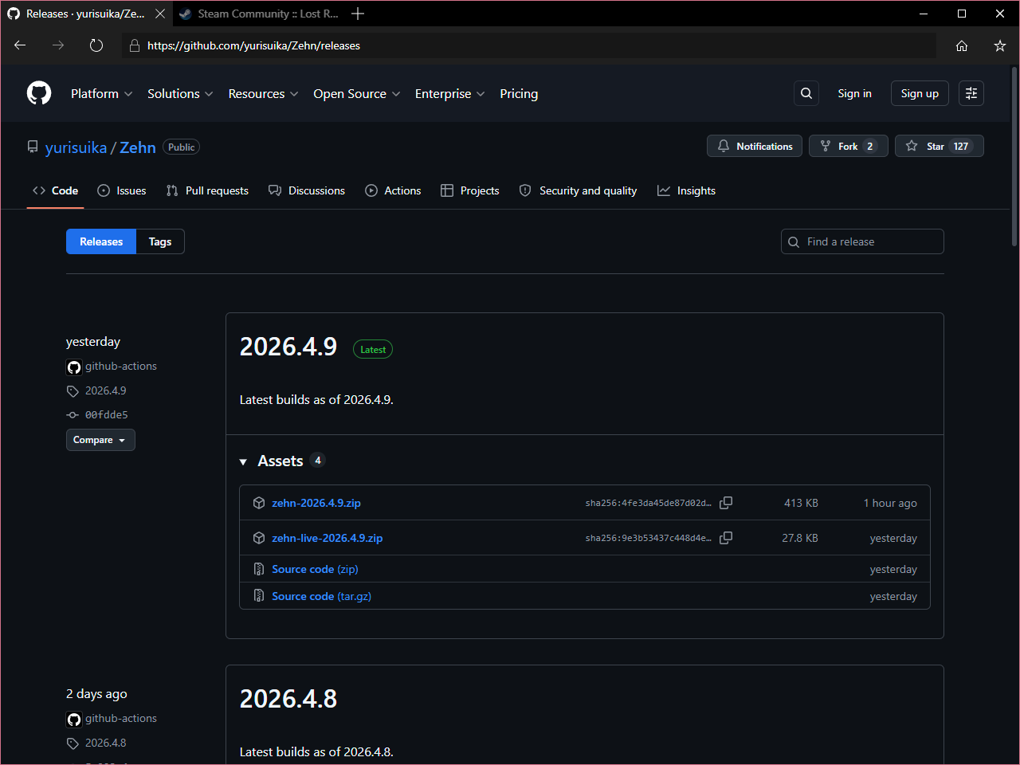Viewport: 1020px width, 765px height.
Task: Reload the page with refresh icon
Action: click(x=96, y=45)
